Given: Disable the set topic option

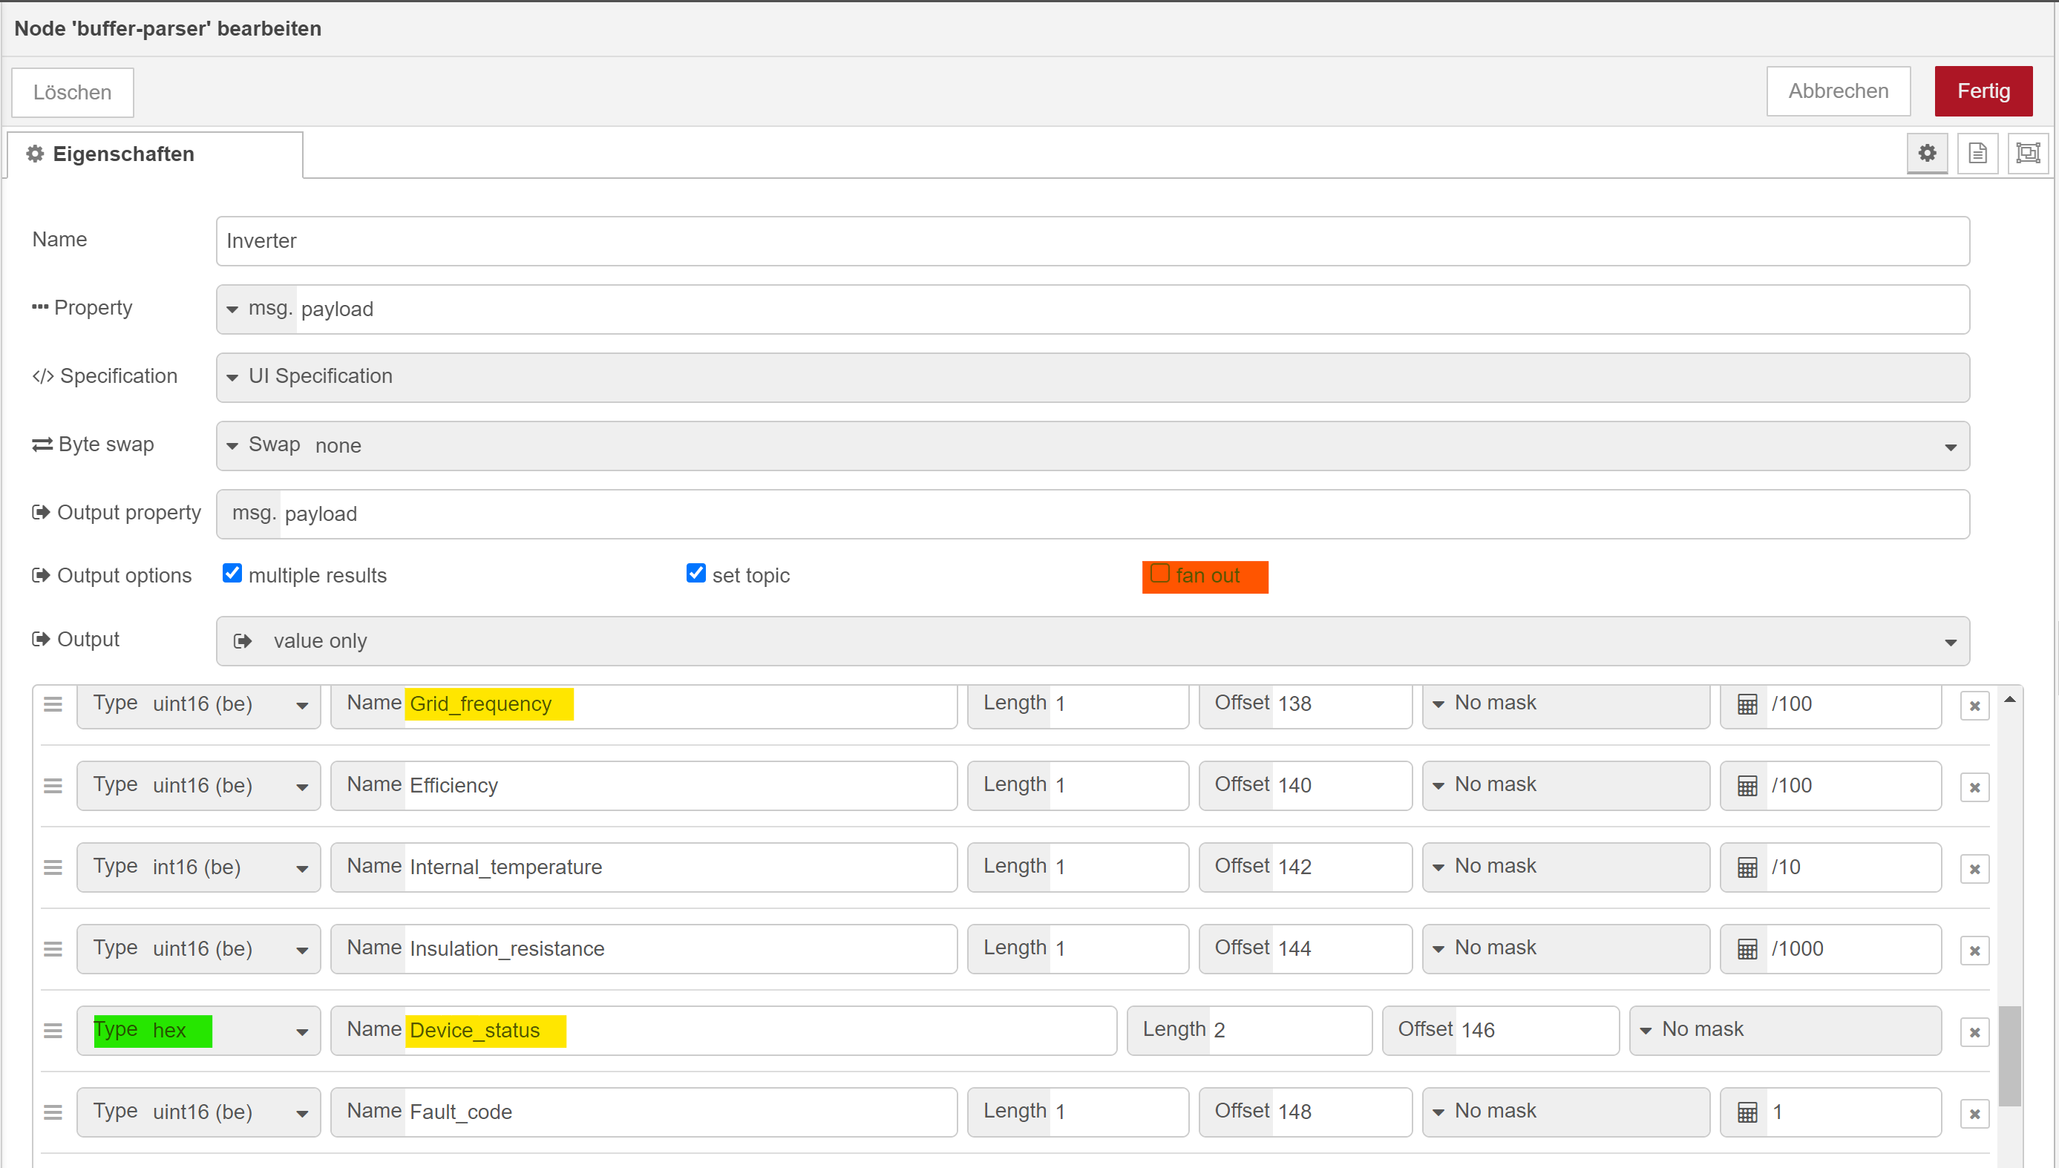Looking at the screenshot, I should [x=695, y=574].
